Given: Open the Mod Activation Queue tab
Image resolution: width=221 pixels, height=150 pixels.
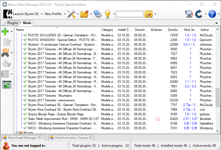Looking at the screenshot, I should pos(71,138).
